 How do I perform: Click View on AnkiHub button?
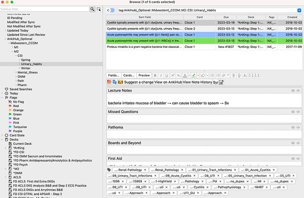coord(168,82)
